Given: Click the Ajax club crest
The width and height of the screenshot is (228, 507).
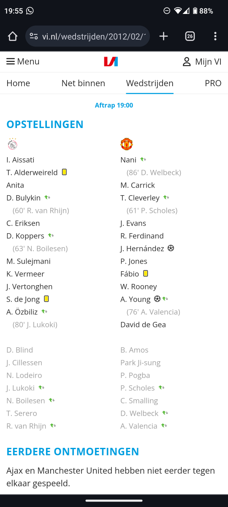Looking at the screenshot, I should [x=12, y=144].
